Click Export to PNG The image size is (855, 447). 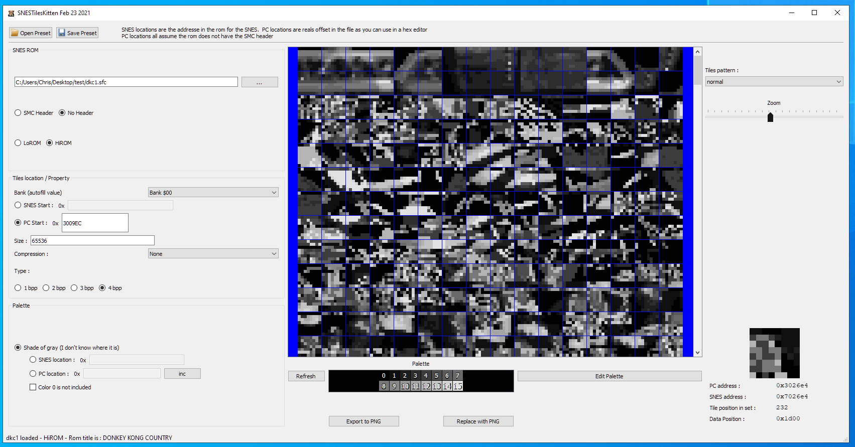pyautogui.click(x=363, y=421)
